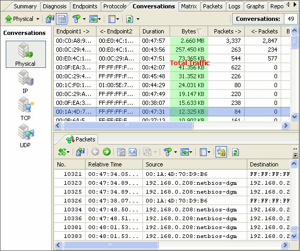This screenshot has height=251, width=300.
Task: Click the green next arrow in Packets toolbar
Action: point(106,152)
